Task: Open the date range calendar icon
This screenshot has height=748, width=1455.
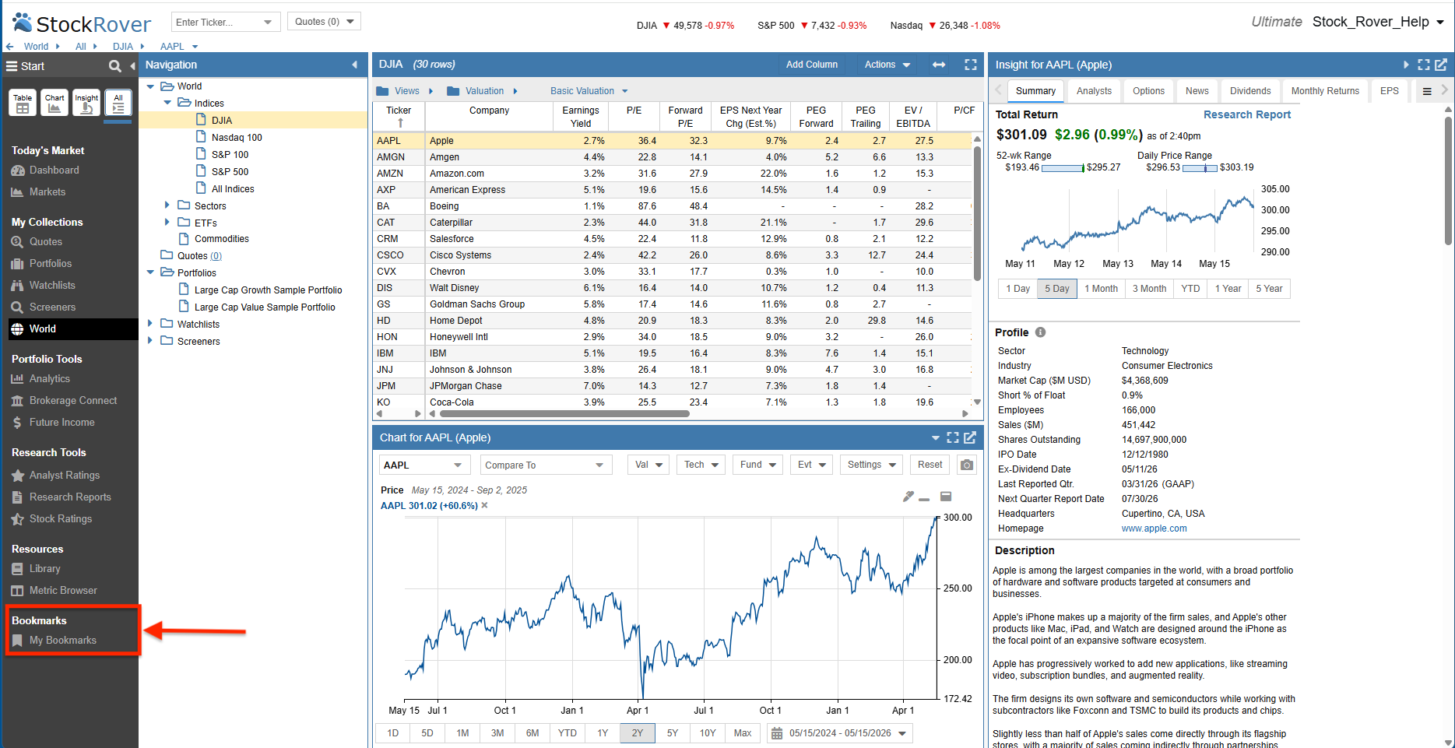Action: tap(776, 733)
